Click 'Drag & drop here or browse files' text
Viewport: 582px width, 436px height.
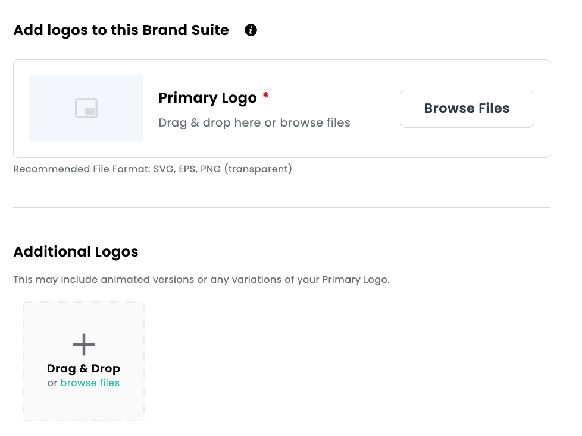coord(254,122)
